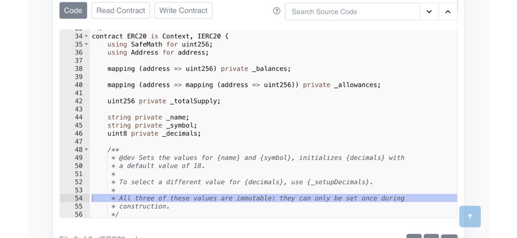The image size is (517, 238).
Task: Jump to previous search match with up chevron
Action: (x=448, y=12)
